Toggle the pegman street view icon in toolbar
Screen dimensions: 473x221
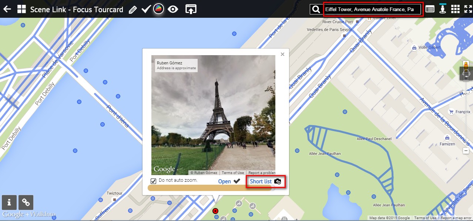[x=442, y=9]
